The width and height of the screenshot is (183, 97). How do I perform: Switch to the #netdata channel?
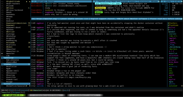click(x=10, y=14)
